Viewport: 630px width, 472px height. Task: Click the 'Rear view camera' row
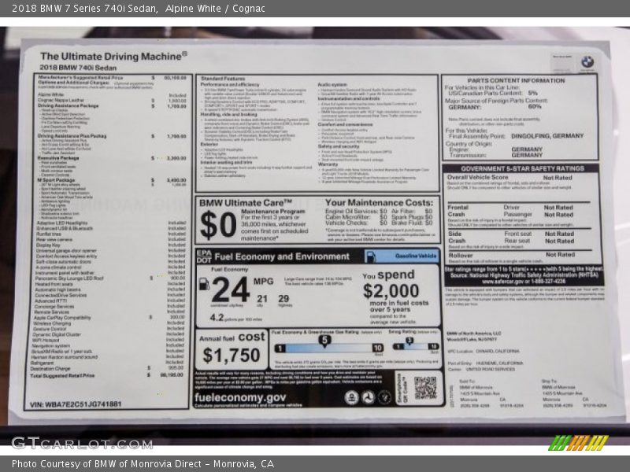pyautogui.click(x=111, y=239)
